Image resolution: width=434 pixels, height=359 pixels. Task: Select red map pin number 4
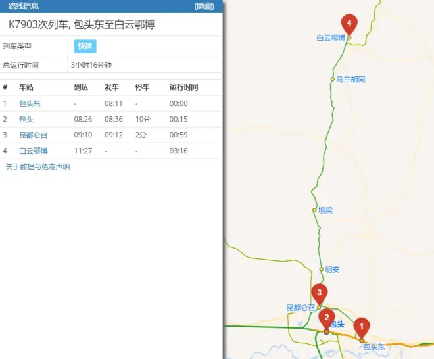[349, 24]
